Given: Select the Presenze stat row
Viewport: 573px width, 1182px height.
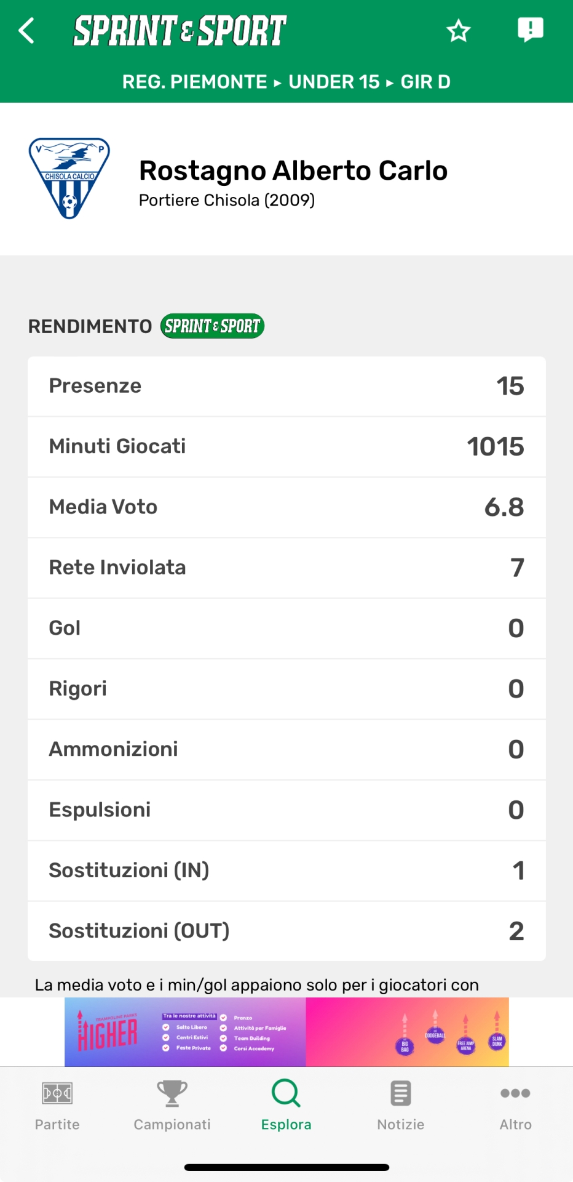Looking at the screenshot, I should click(286, 386).
